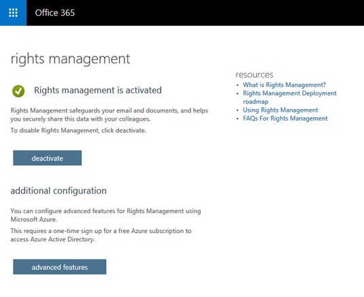Open the What is Rights Management? link
The image size is (364, 297).
284,85
